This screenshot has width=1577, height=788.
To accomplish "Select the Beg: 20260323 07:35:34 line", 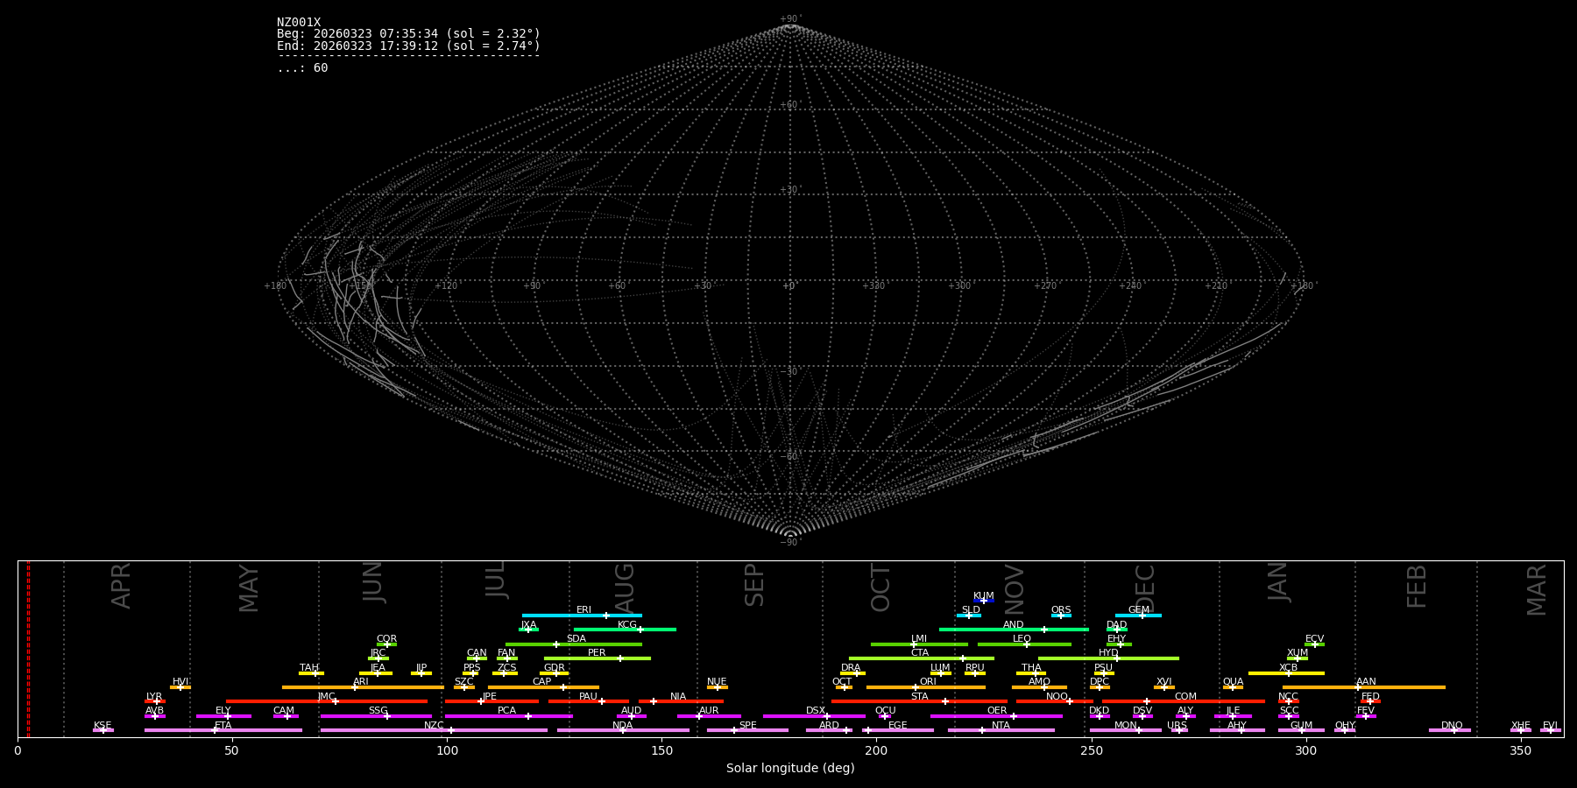I will tap(408, 34).
